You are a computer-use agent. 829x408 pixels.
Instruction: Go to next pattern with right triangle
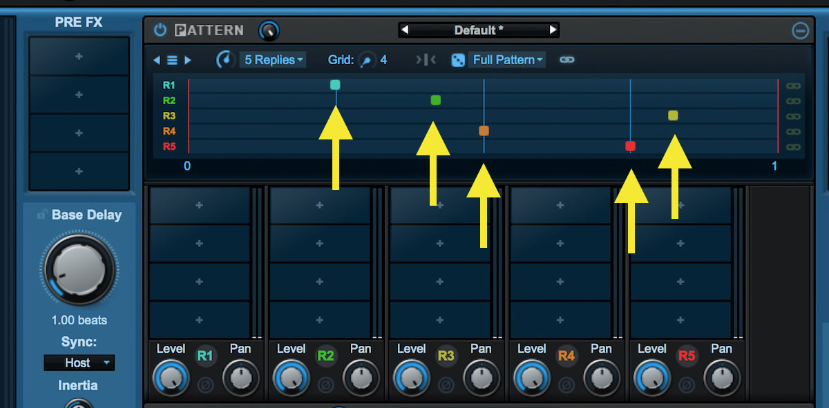188,60
